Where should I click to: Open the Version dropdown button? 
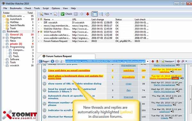pos(168,61)
